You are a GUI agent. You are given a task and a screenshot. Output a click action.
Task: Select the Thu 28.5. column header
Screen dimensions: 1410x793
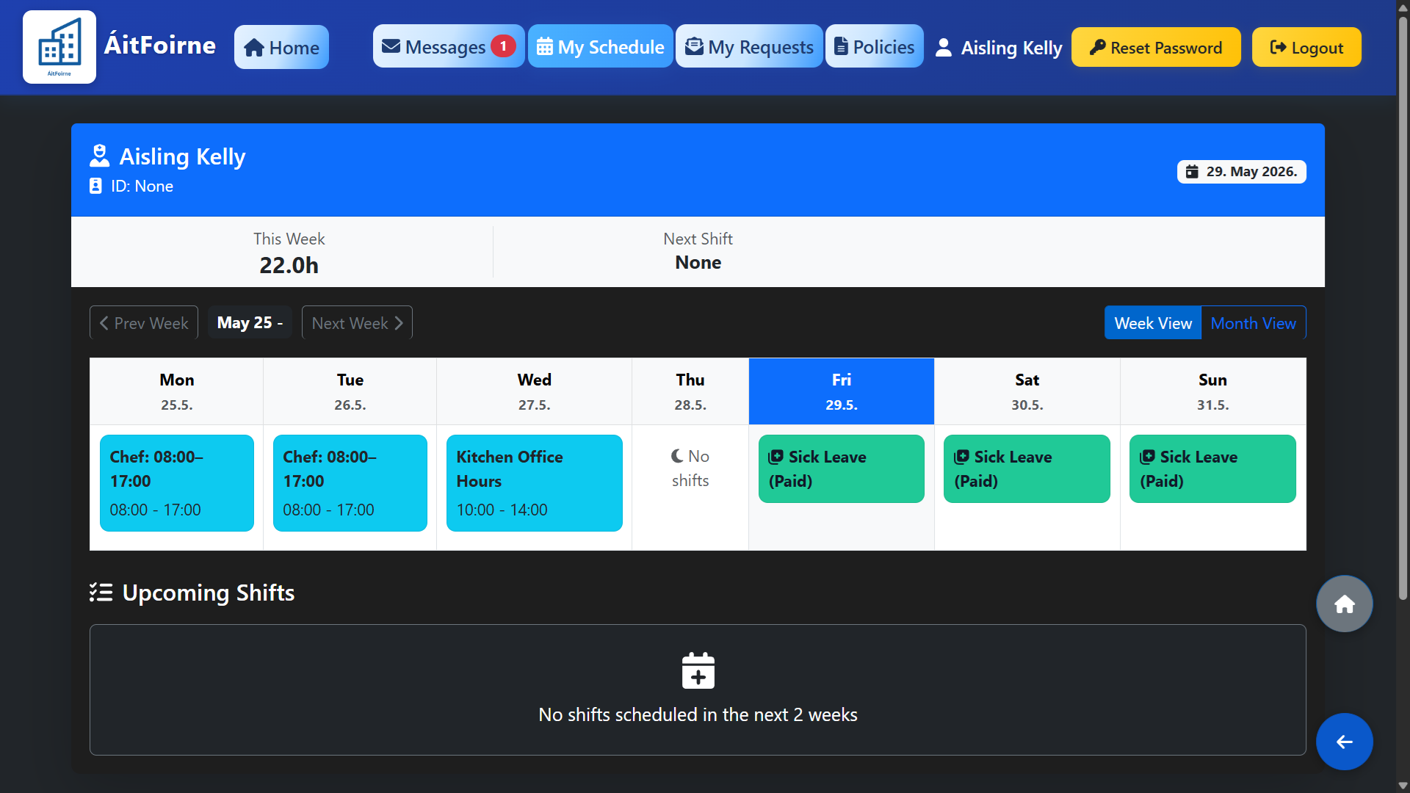(690, 391)
